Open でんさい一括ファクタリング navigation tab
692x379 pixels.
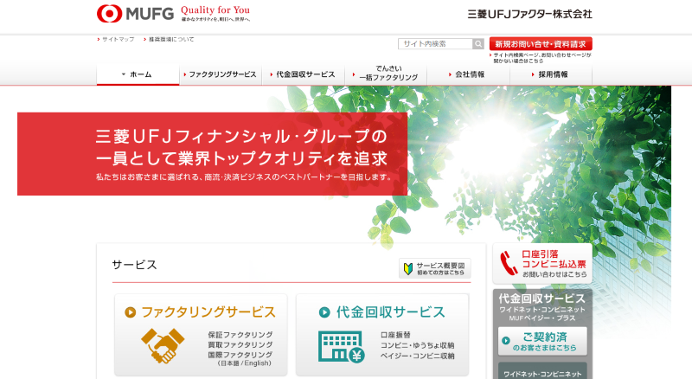[386, 74]
